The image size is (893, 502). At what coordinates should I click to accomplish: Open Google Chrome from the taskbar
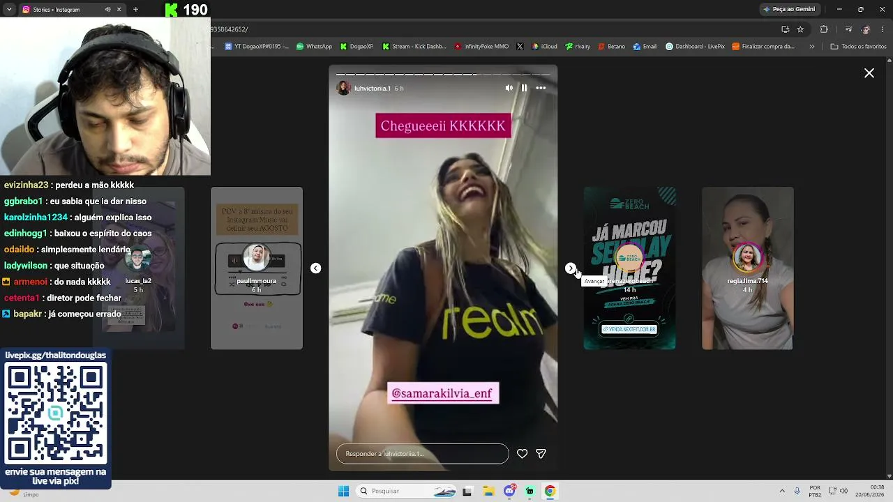pyautogui.click(x=550, y=491)
